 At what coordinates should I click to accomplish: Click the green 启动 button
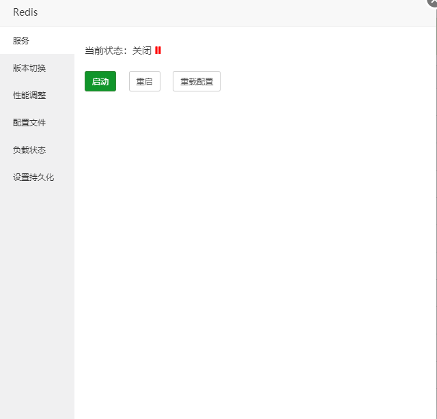click(x=100, y=81)
